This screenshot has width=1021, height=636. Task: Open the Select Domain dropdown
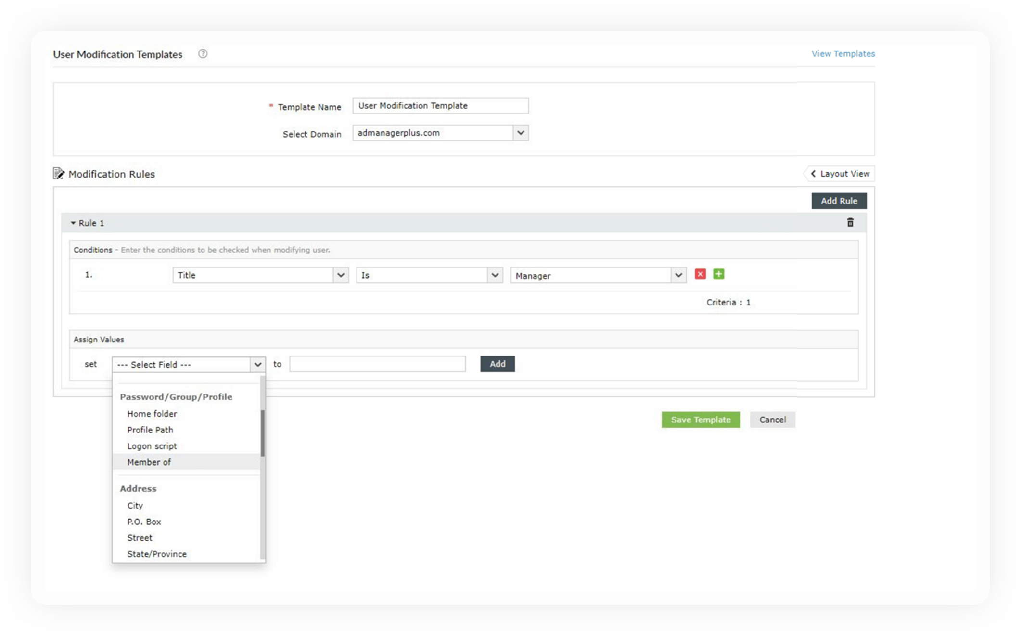pyautogui.click(x=520, y=133)
